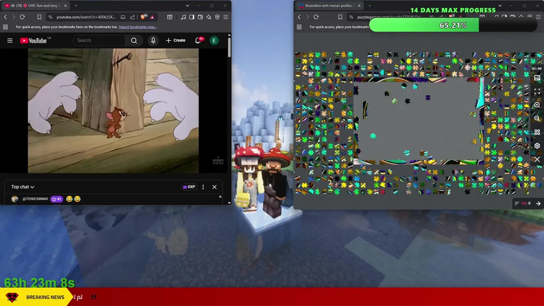Click the youtube.com address bar URL
The height and width of the screenshot is (306, 544).
(86, 17)
